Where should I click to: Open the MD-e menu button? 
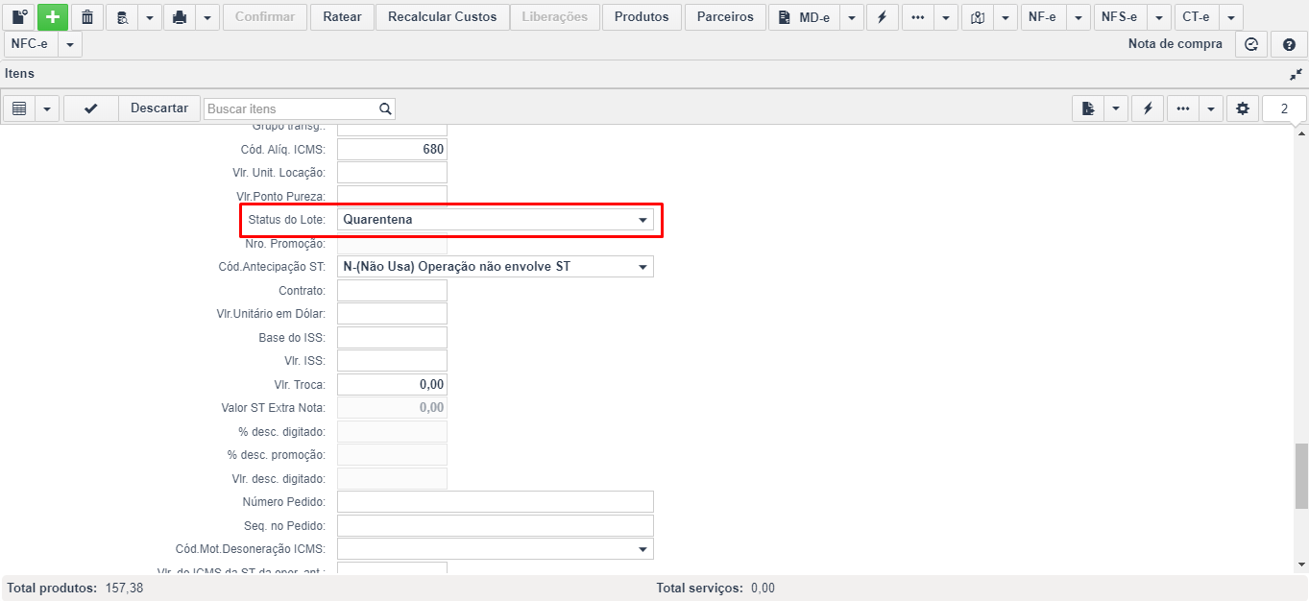[804, 17]
